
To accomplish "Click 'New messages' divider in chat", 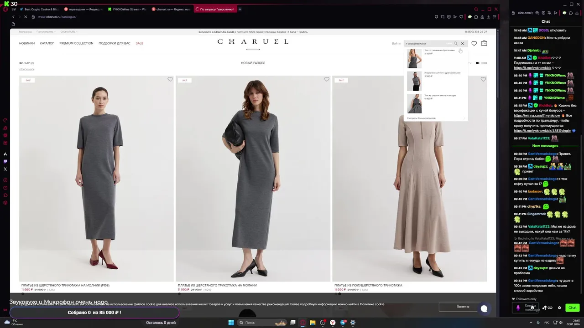I will tap(545, 146).
